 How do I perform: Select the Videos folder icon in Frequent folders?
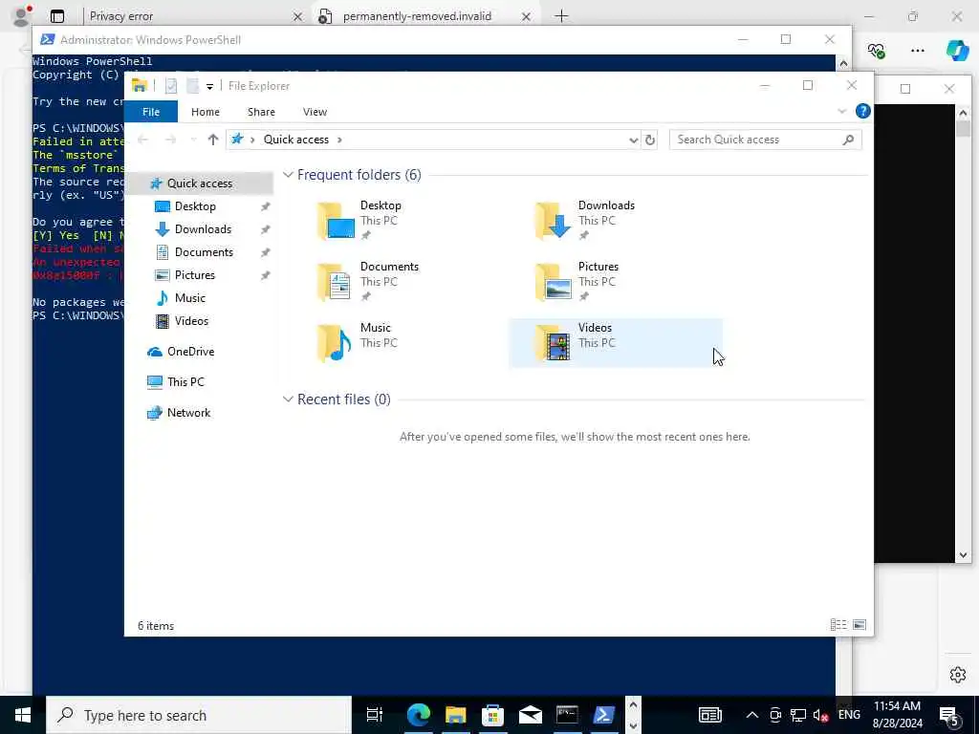click(554, 343)
